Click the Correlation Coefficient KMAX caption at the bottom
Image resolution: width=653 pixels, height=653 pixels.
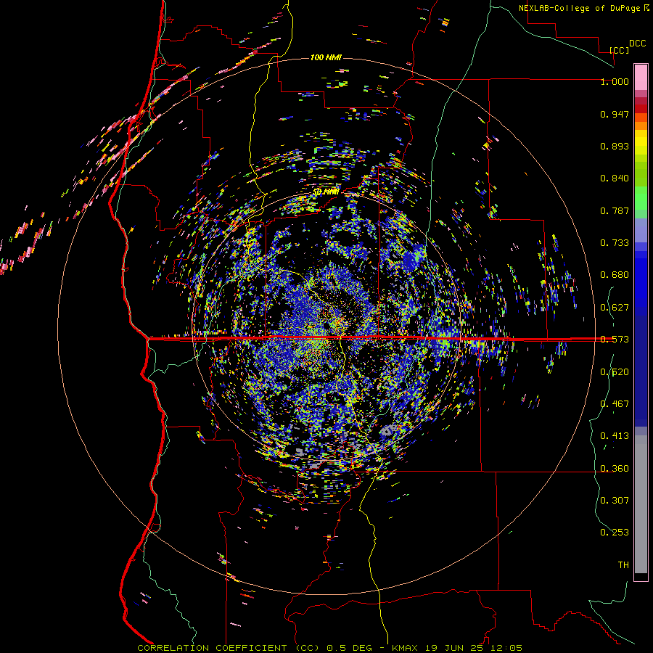[x=329, y=648]
